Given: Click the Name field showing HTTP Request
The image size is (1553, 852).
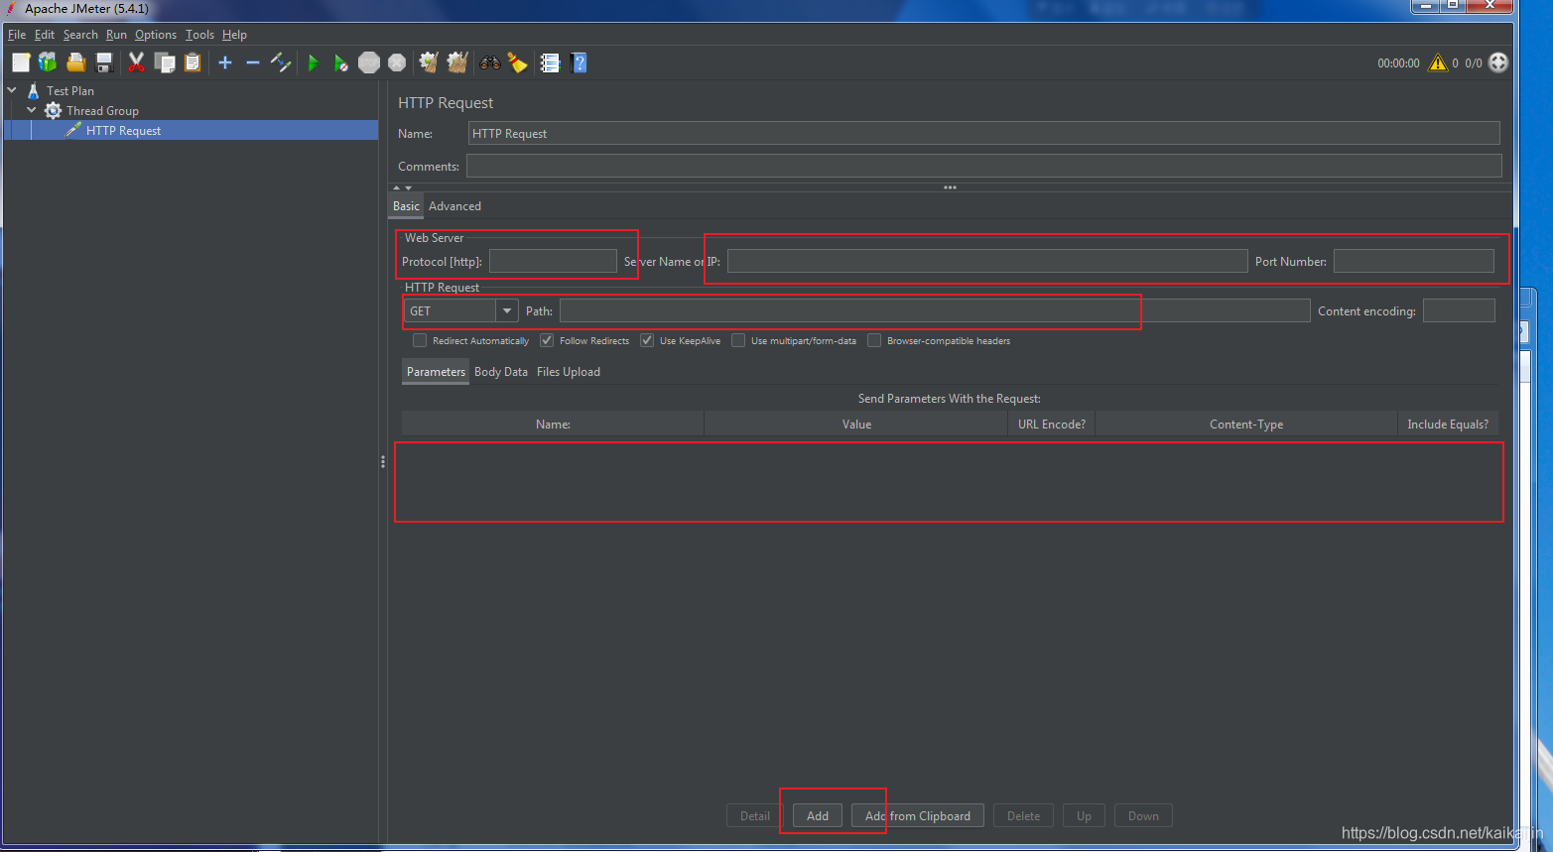Looking at the screenshot, I should pos(983,133).
